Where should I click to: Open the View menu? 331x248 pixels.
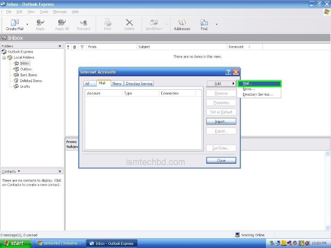pyautogui.click(x=31, y=12)
